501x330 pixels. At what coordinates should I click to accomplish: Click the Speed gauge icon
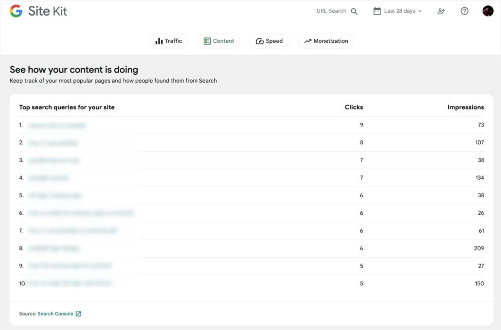pos(260,41)
